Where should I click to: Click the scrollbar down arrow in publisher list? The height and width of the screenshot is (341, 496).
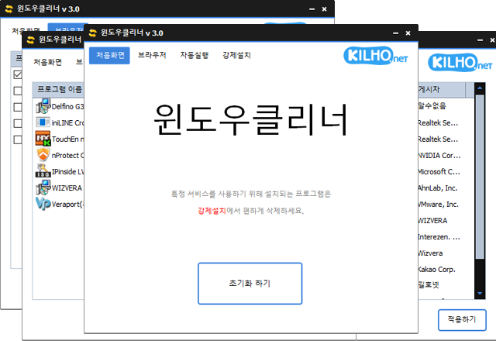480,295
